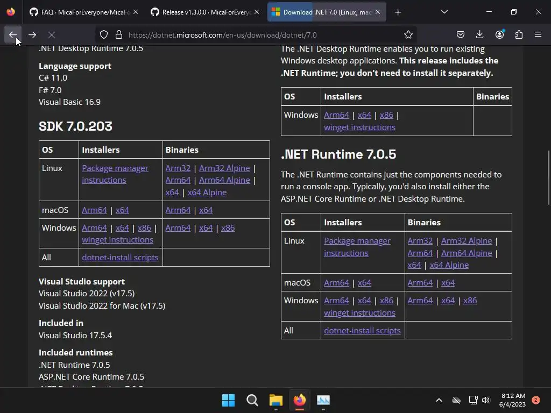Open notification center badge with 2
The image size is (551, 413).
(x=536, y=400)
